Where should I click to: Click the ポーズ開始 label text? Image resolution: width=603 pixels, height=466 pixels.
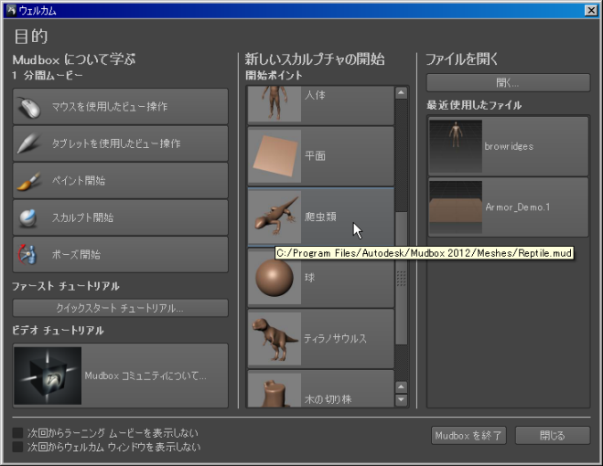point(76,254)
